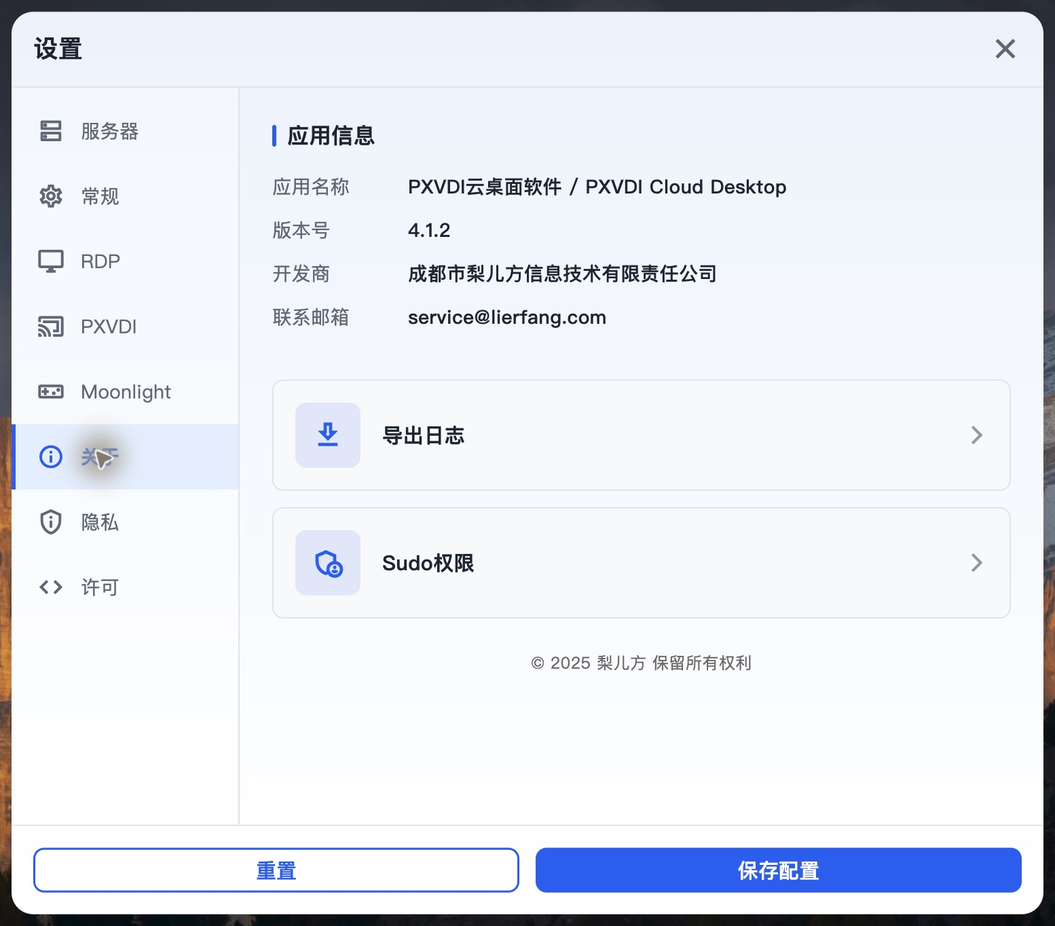Viewport: 1055px width, 926px height.
Task: Close the 设置 dialog with the X
Action: [x=1005, y=49]
